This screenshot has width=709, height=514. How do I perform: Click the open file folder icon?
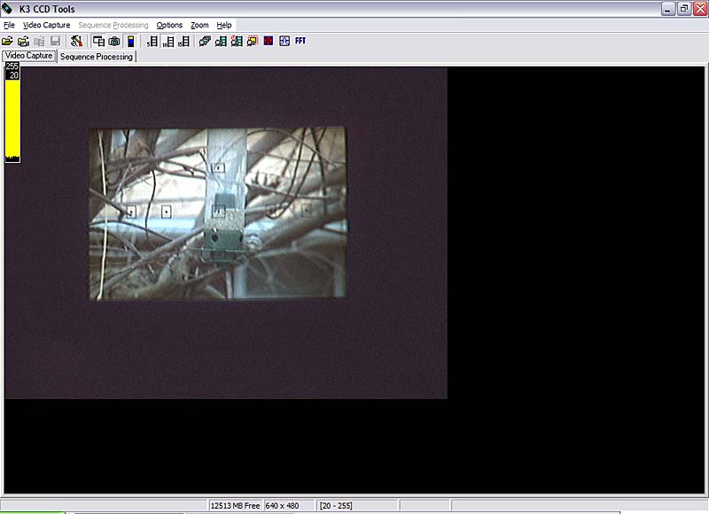click(x=7, y=42)
